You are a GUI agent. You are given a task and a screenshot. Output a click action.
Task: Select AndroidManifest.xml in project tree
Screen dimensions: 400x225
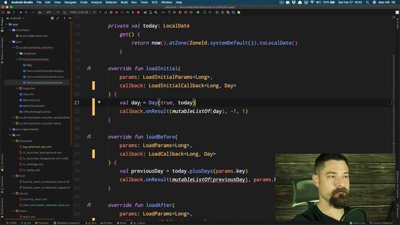click(32, 36)
